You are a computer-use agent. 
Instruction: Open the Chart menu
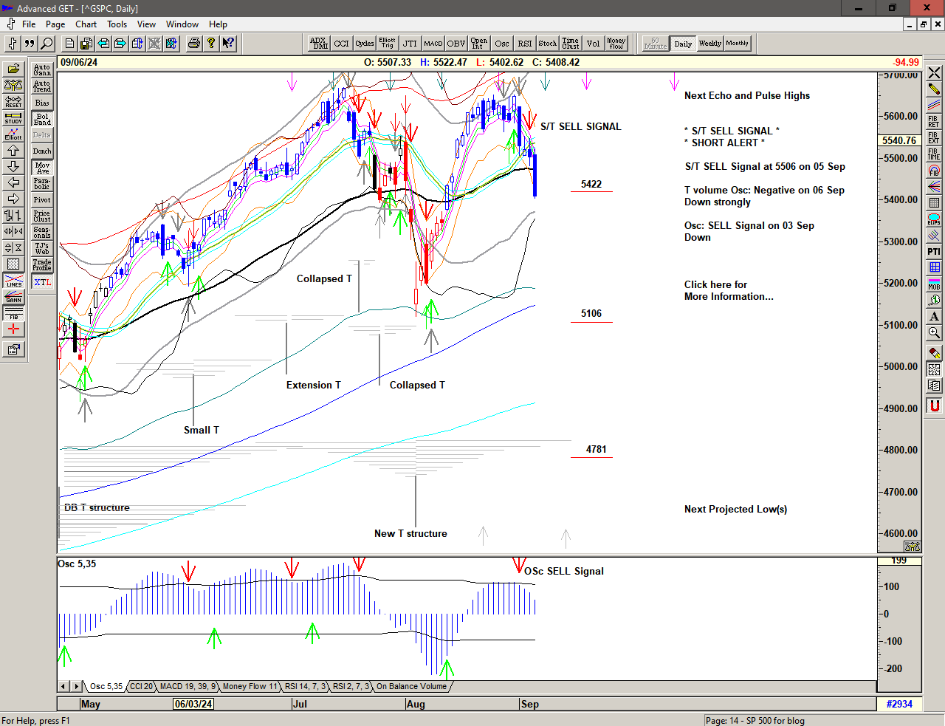point(86,24)
